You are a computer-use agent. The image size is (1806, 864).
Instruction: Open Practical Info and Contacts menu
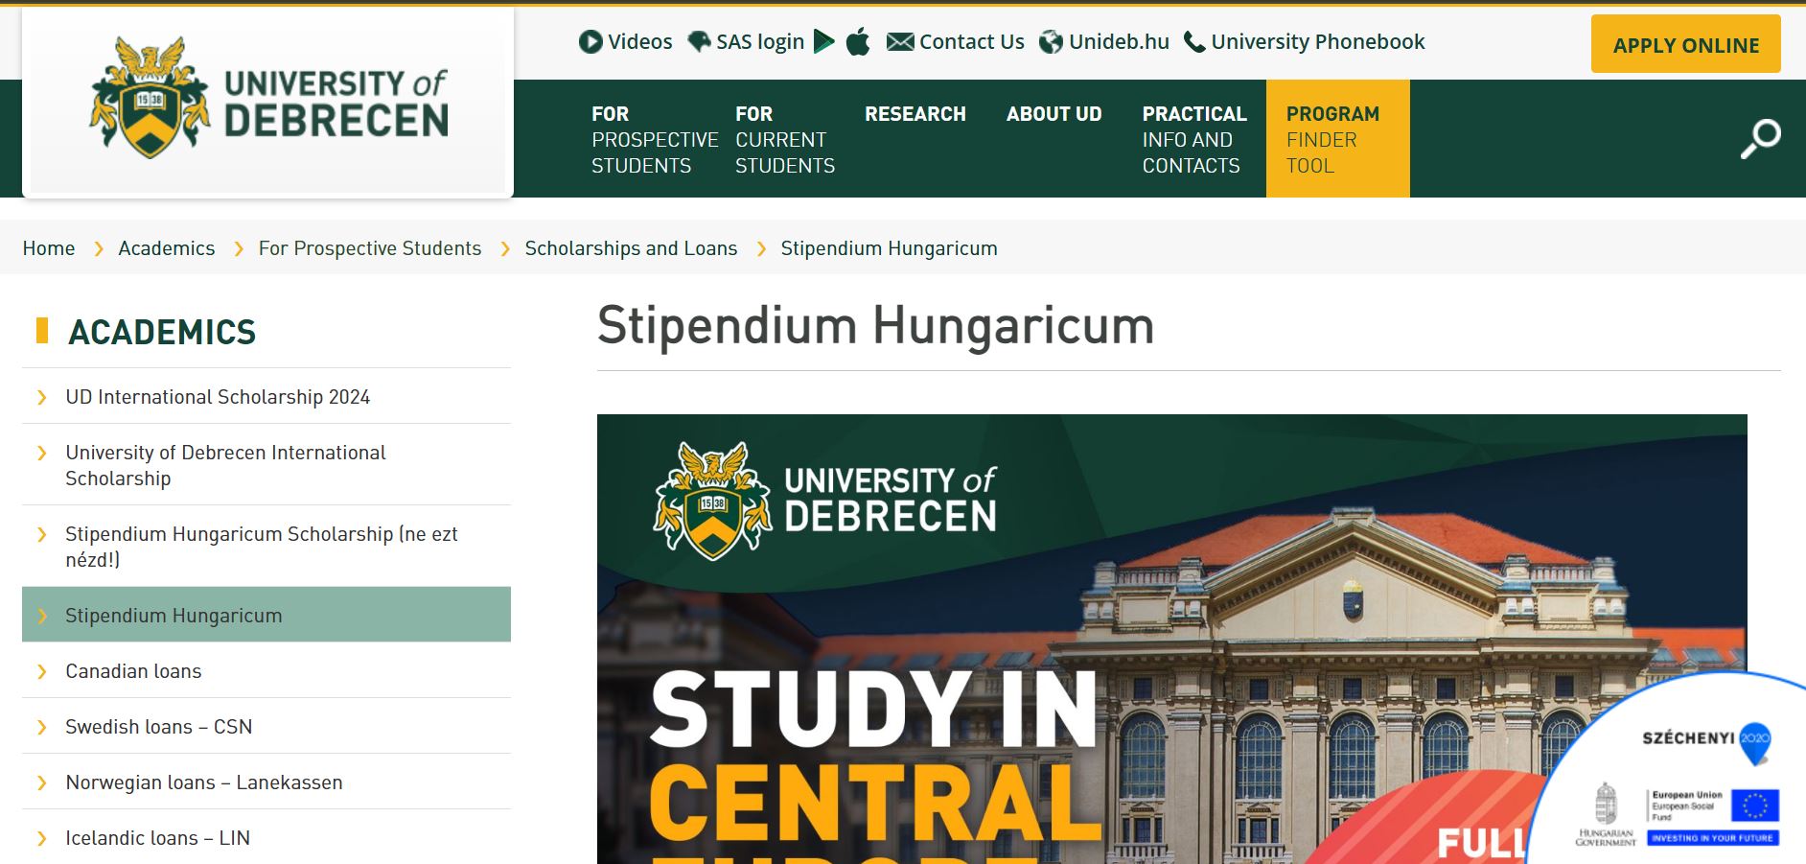click(1194, 139)
